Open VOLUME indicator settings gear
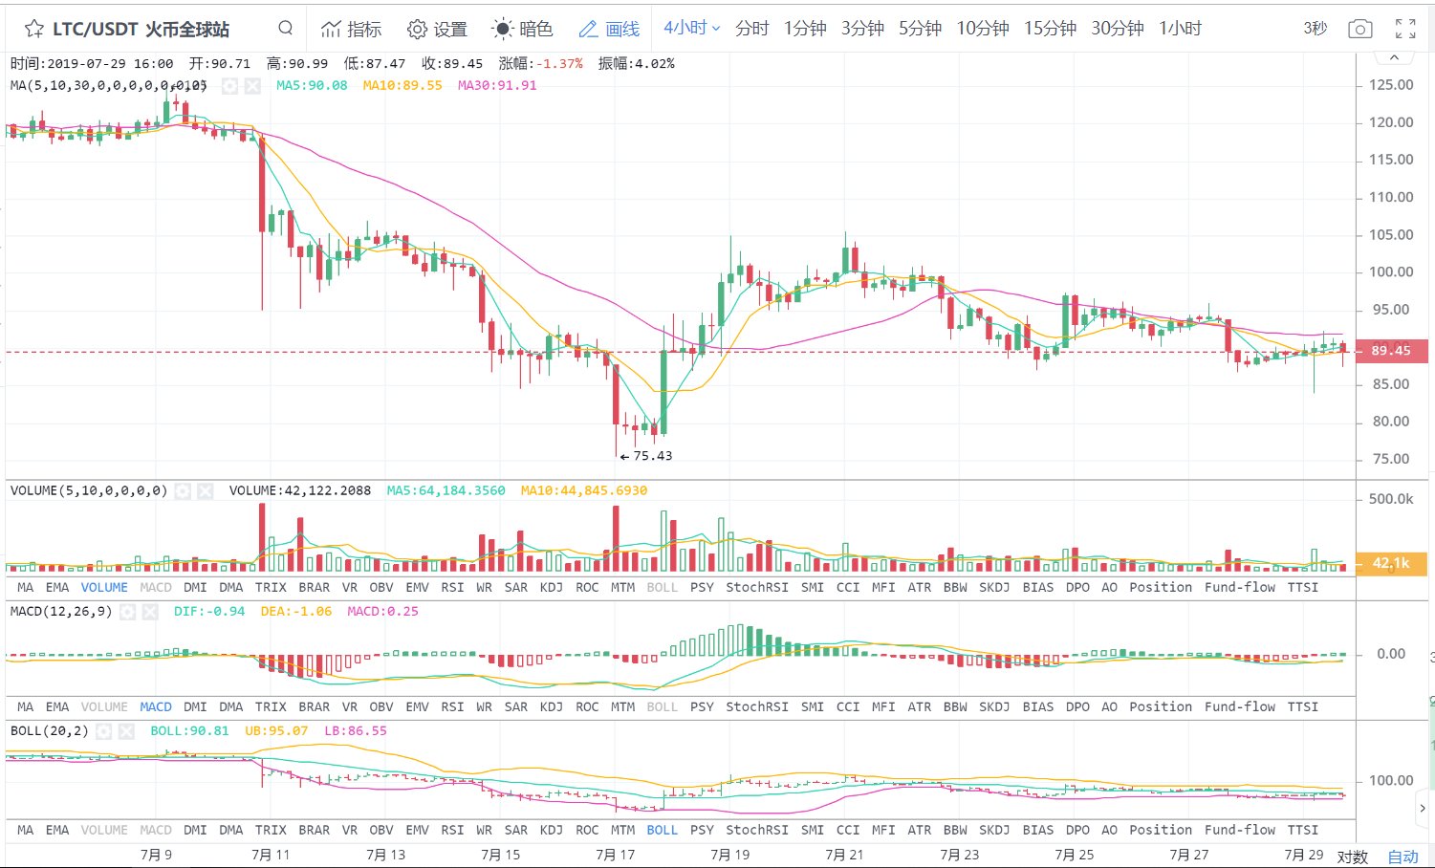Image resolution: width=1435 pixels, height=868 pixels. pos(182,491)
